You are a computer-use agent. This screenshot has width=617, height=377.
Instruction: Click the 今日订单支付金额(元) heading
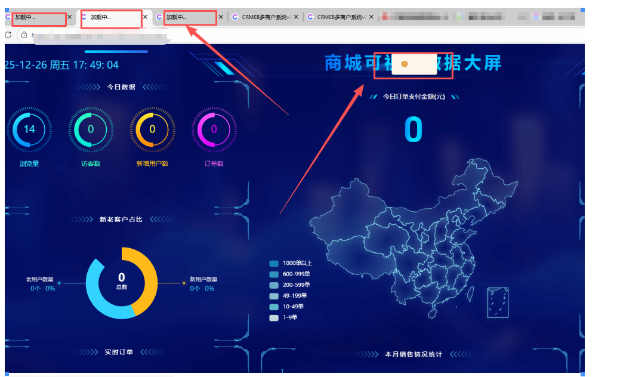[x=414, y=97]
